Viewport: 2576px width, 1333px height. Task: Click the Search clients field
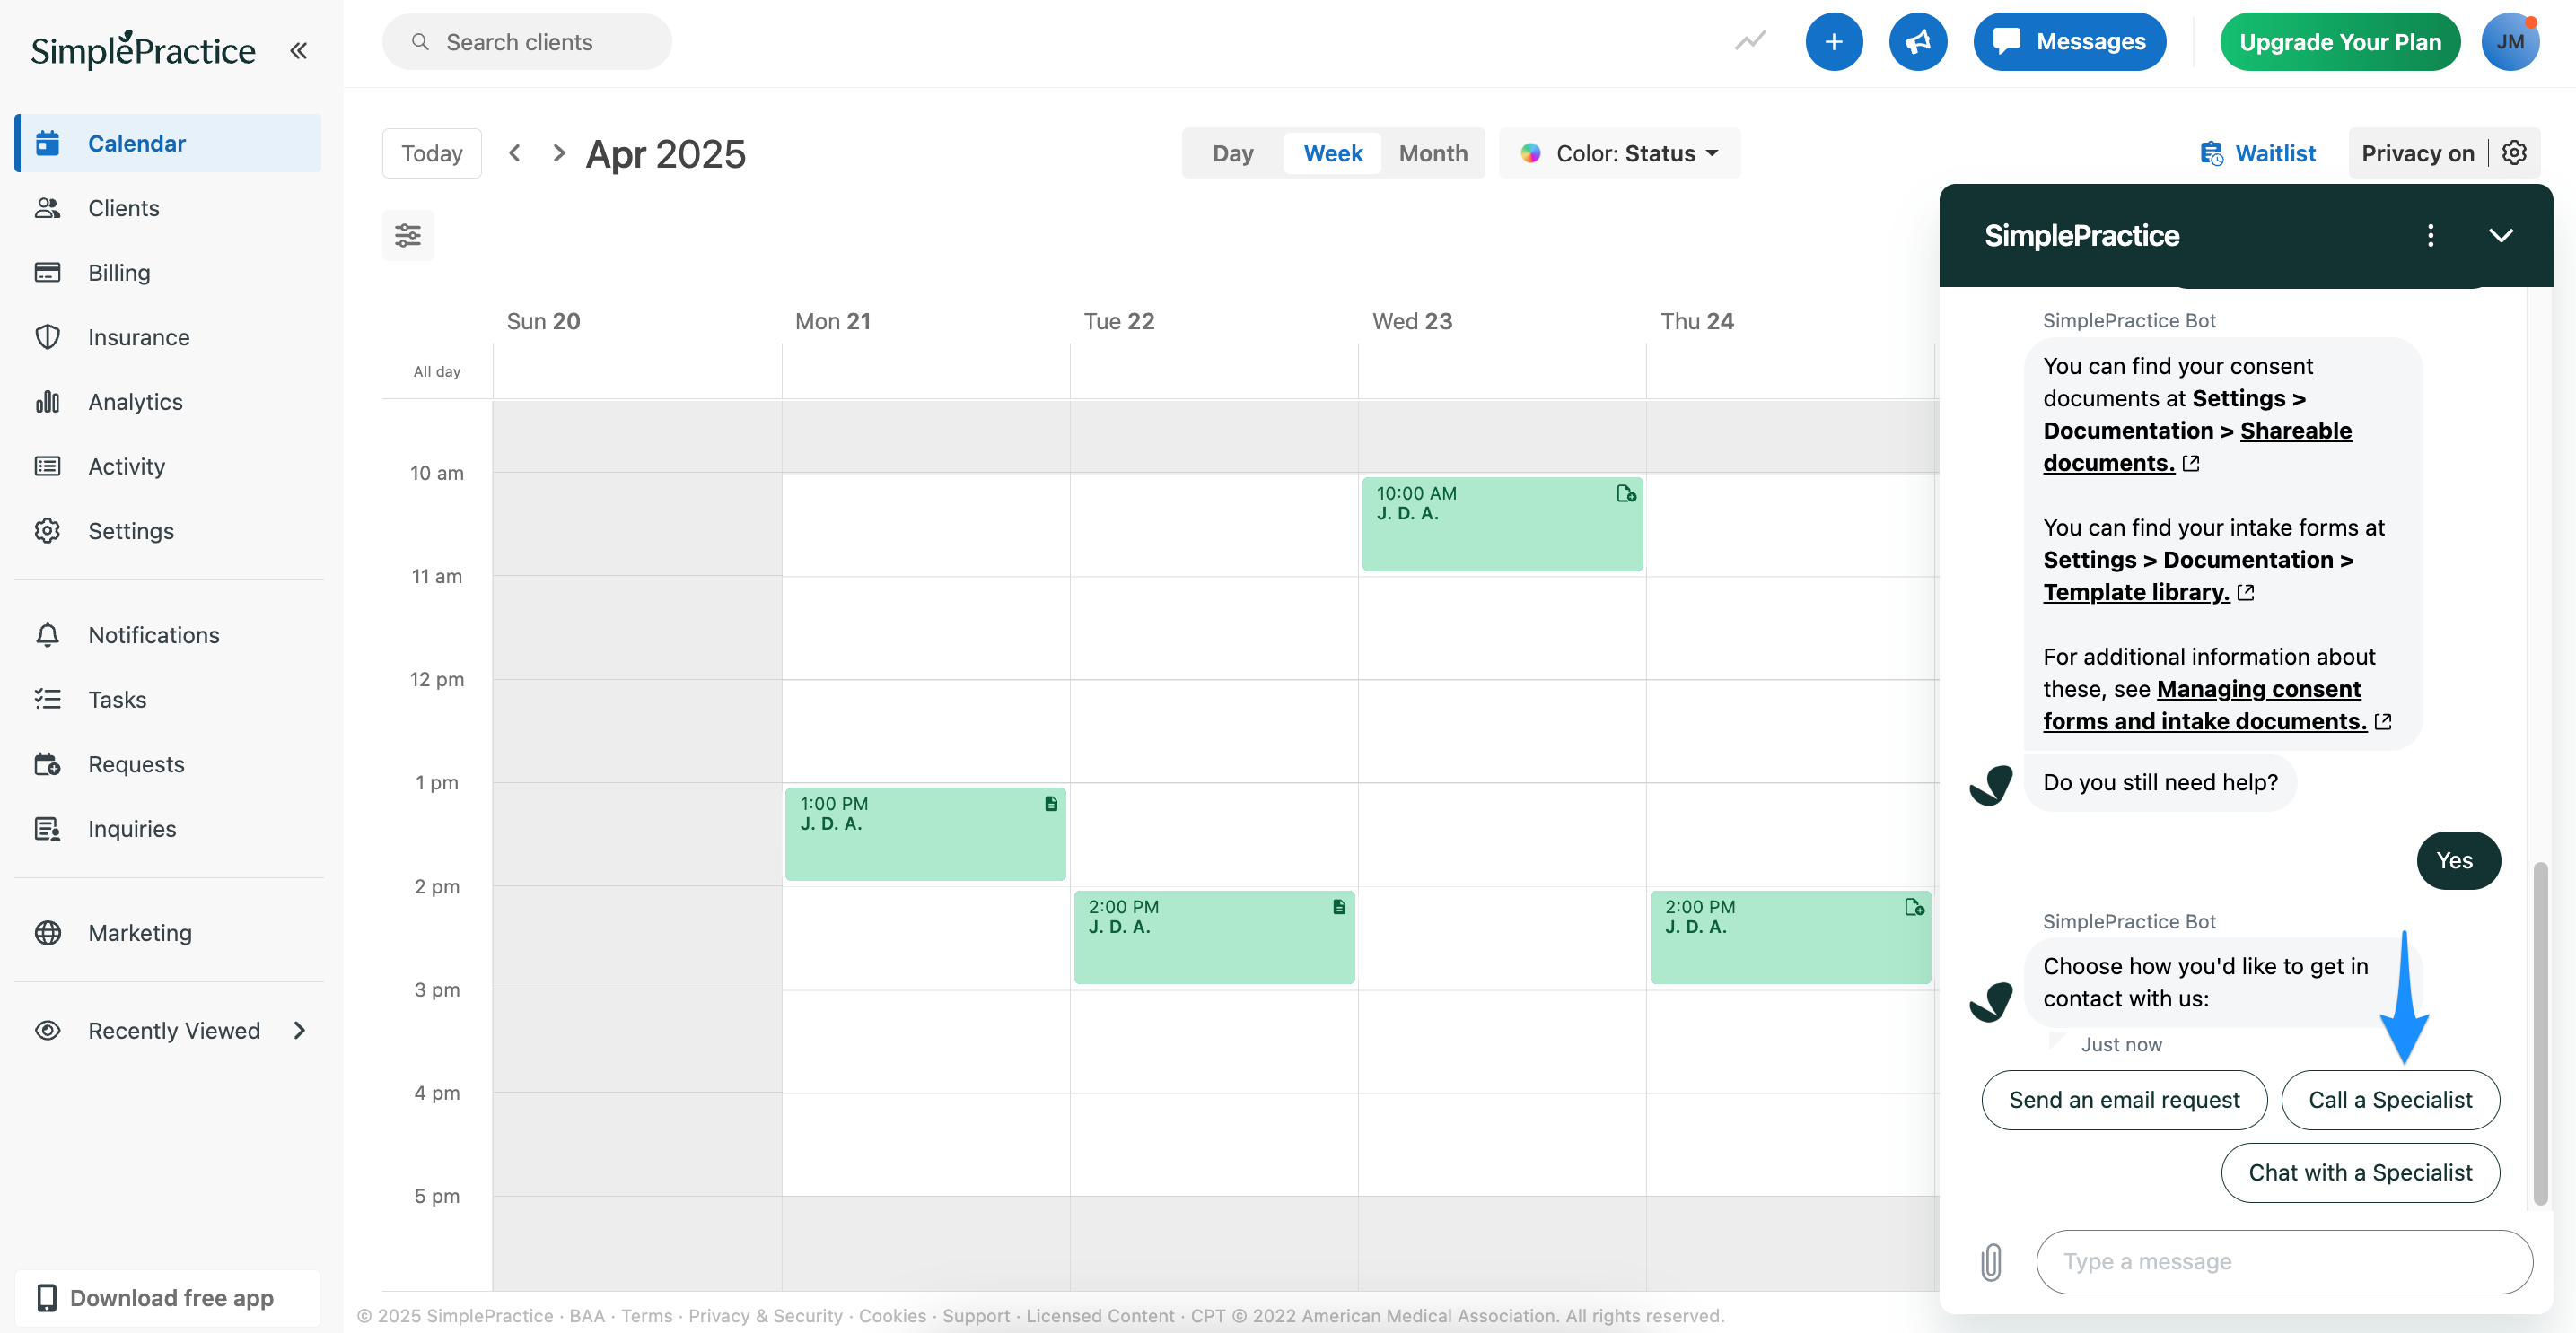pos(527,42)
